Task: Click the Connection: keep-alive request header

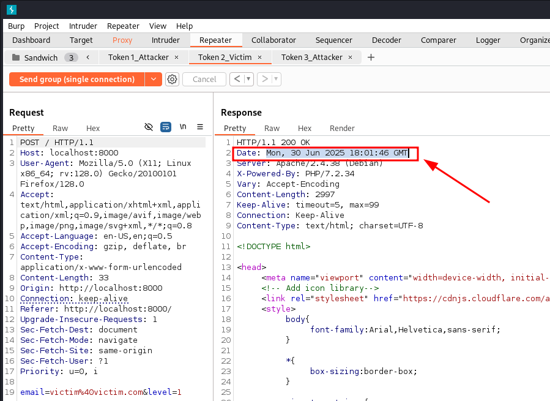Action: click(74, 299)
